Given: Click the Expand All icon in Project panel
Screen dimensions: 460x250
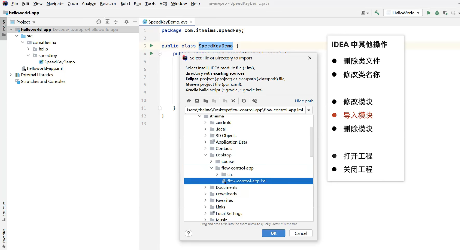Looking at the screenshot, I should [x=107, y=22].
